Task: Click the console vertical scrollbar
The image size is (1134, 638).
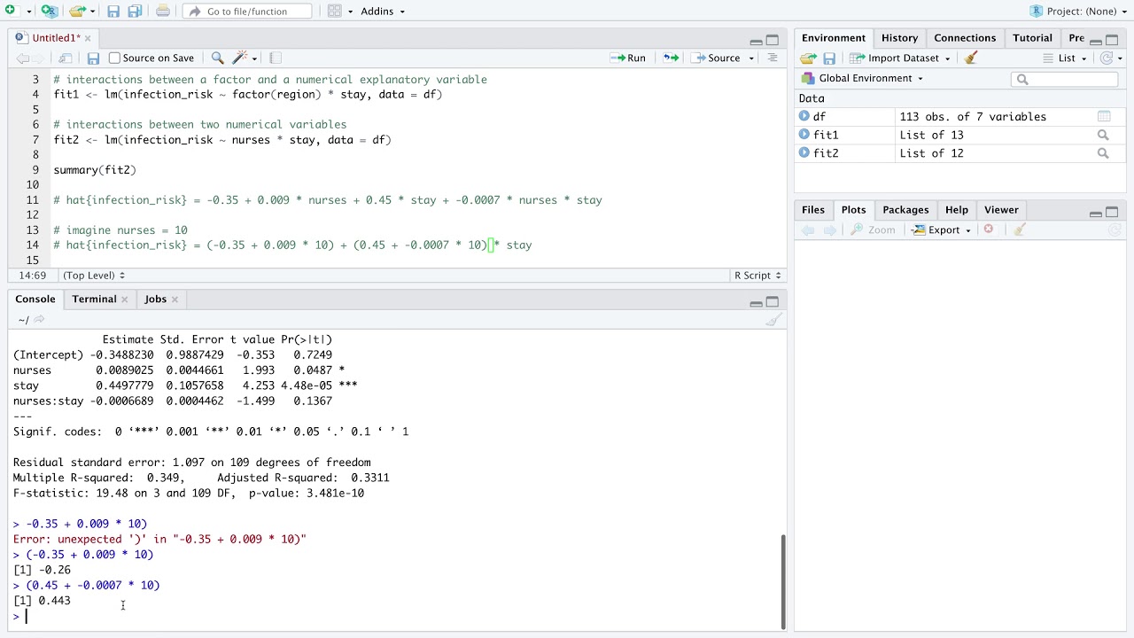Action: pos(783,581)
